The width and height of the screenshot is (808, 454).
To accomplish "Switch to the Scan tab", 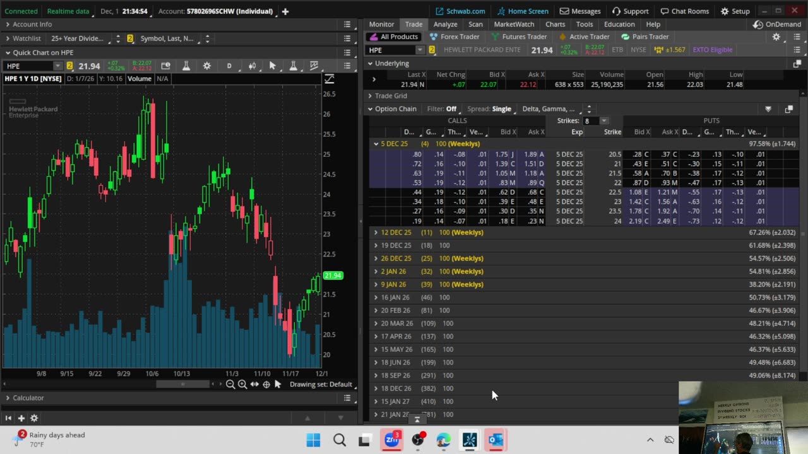I will 475,24.
